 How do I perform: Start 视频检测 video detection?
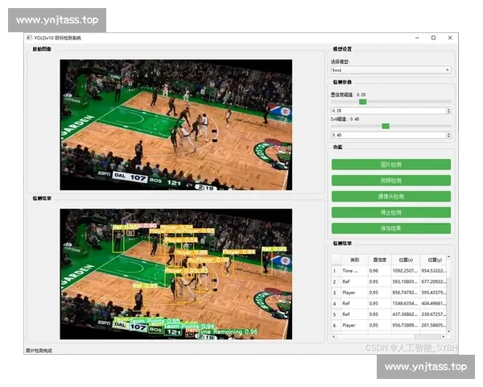(x=390, y=180)
